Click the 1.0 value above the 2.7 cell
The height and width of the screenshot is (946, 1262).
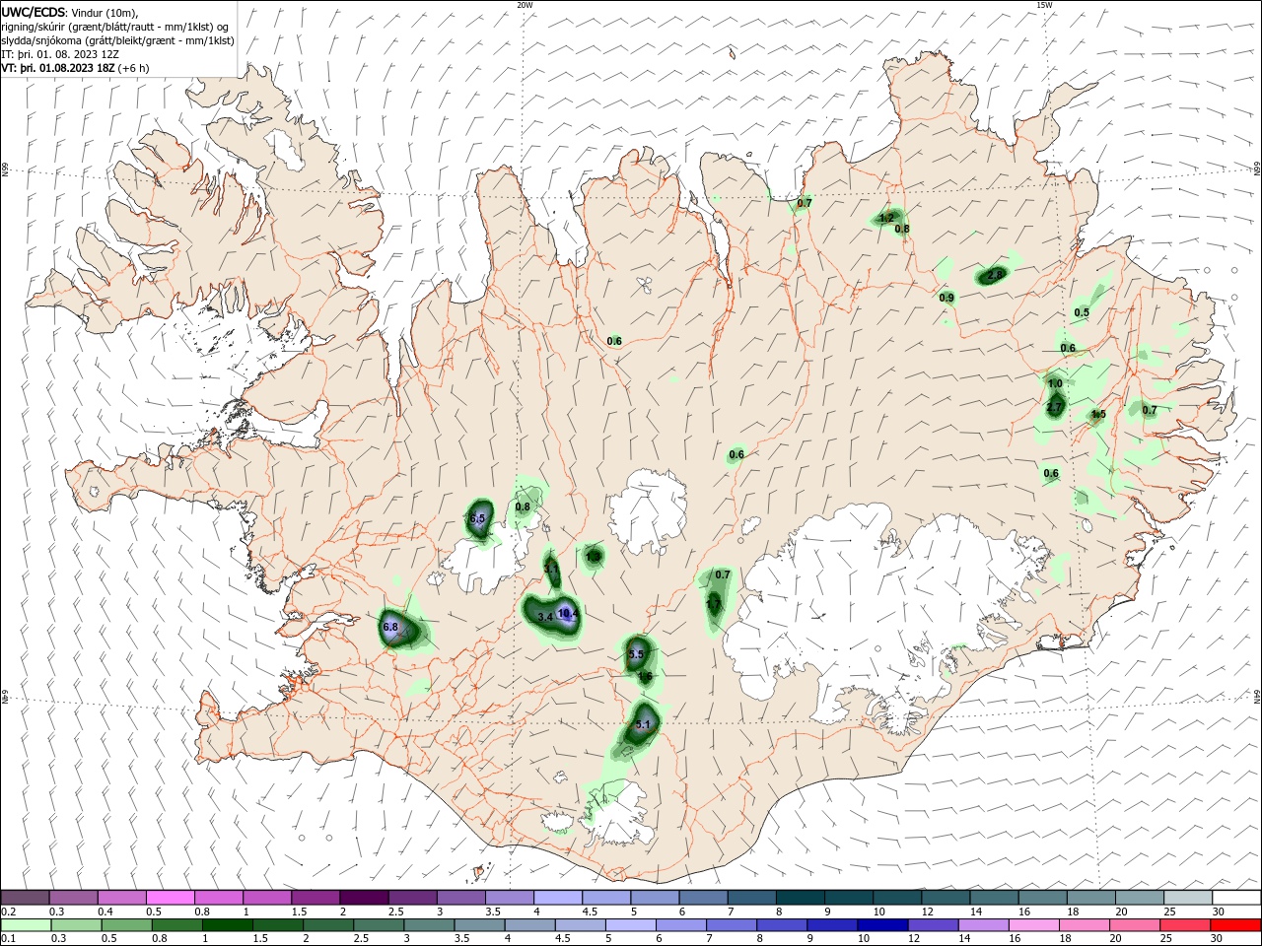1055,383
